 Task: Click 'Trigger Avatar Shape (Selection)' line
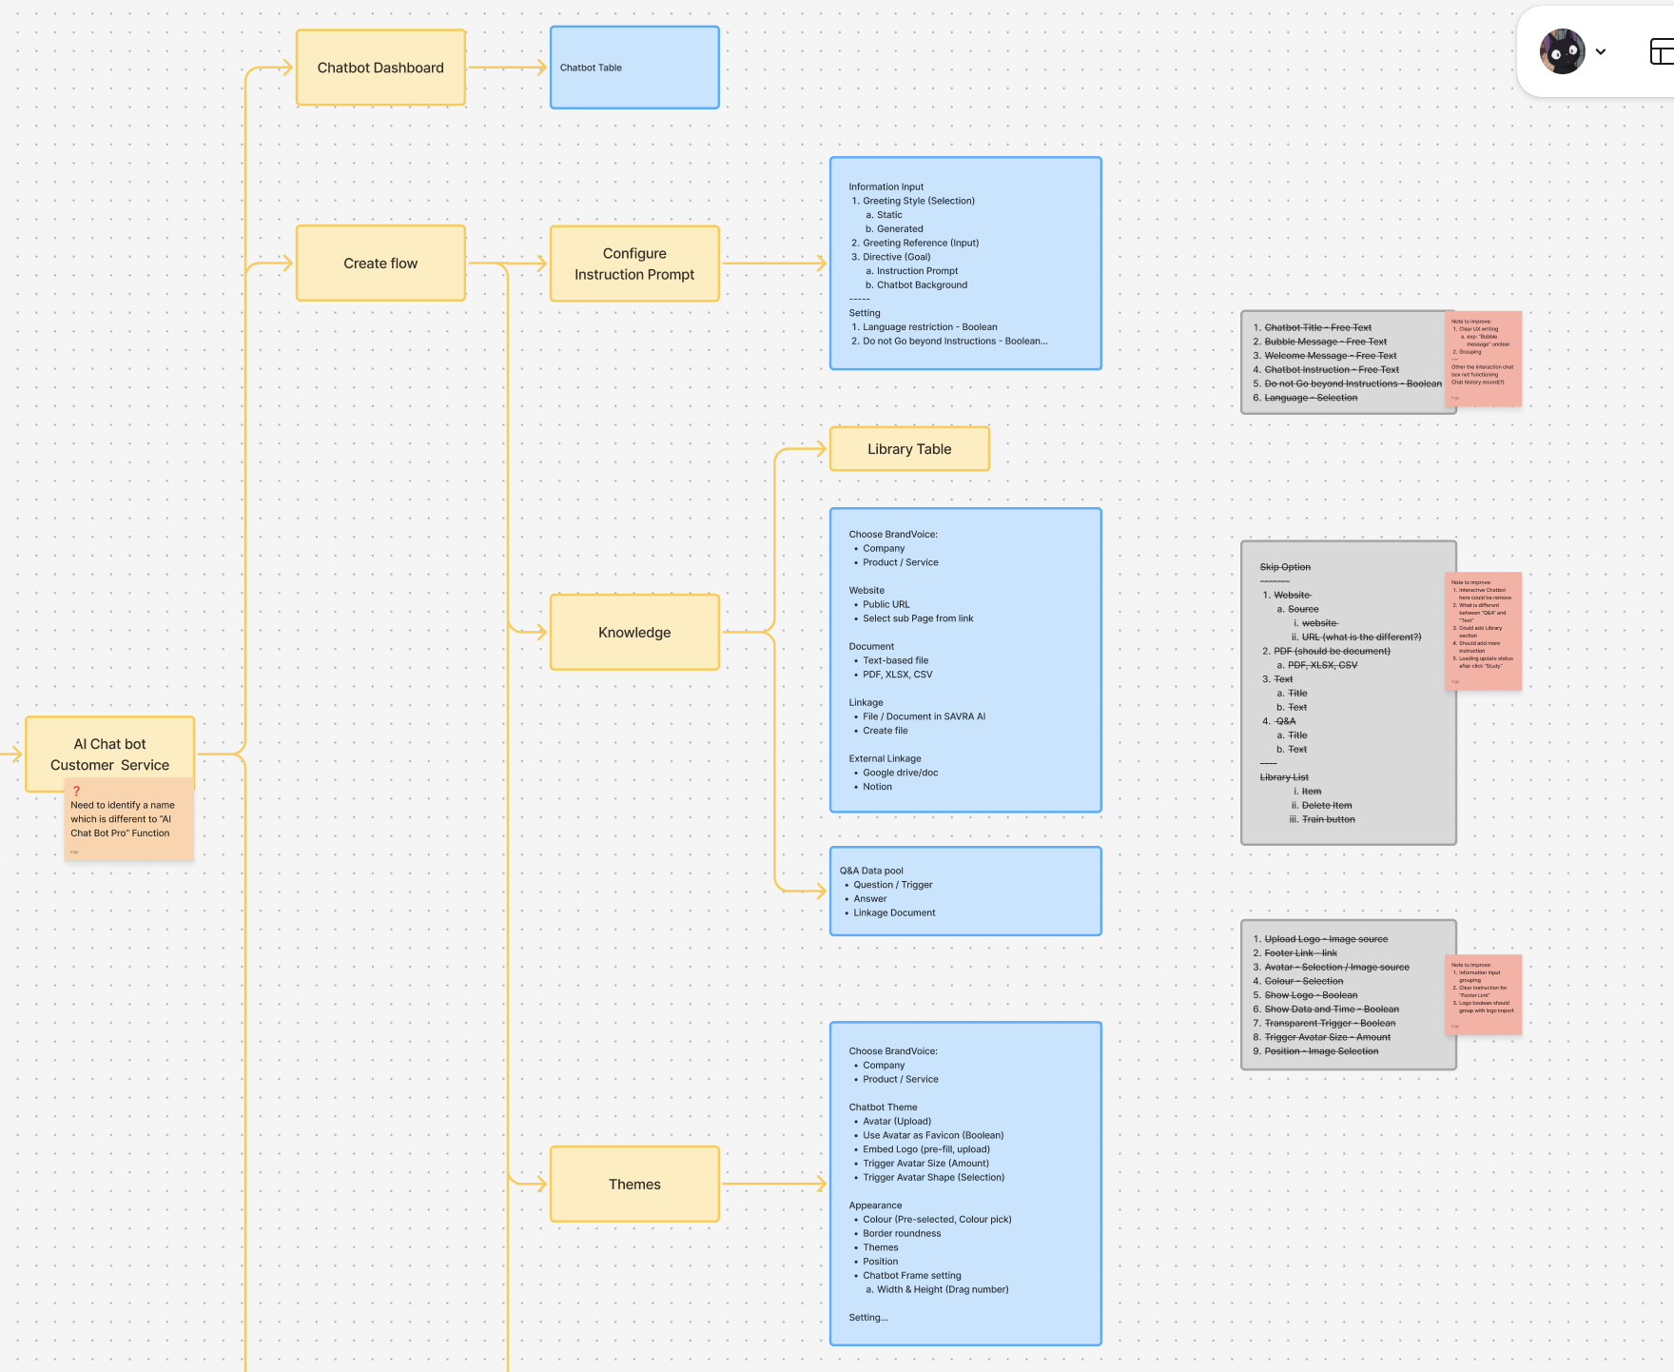933,1177
